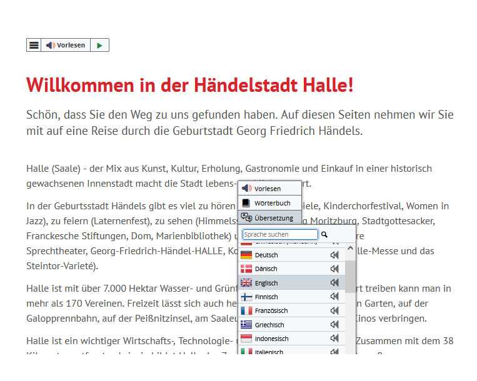The image size is (477, 381).
Task: Click the German flag icon
Action: 246,255
